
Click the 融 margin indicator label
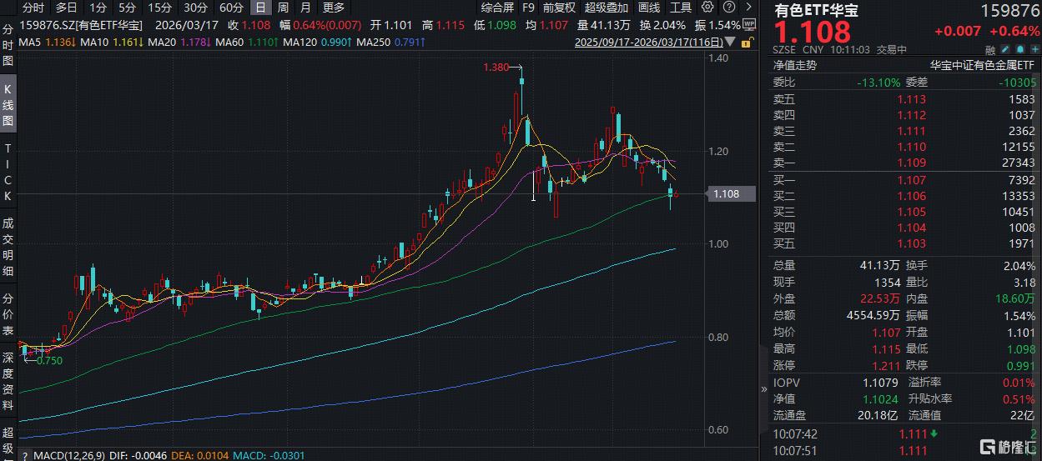point(990,50)
